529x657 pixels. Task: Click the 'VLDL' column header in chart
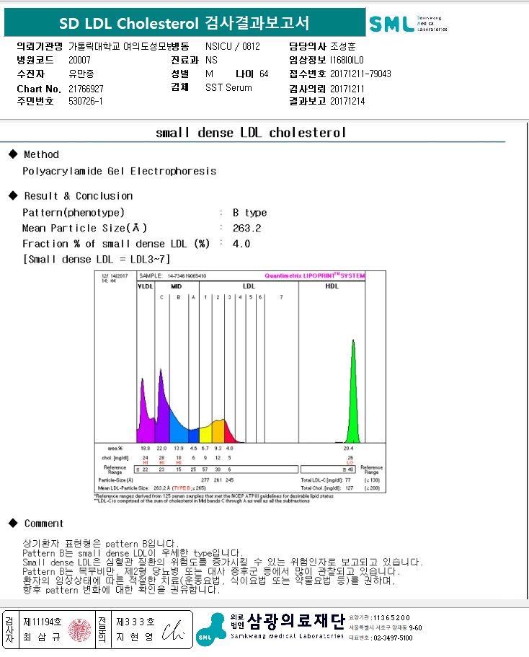[x=146, y=286]
